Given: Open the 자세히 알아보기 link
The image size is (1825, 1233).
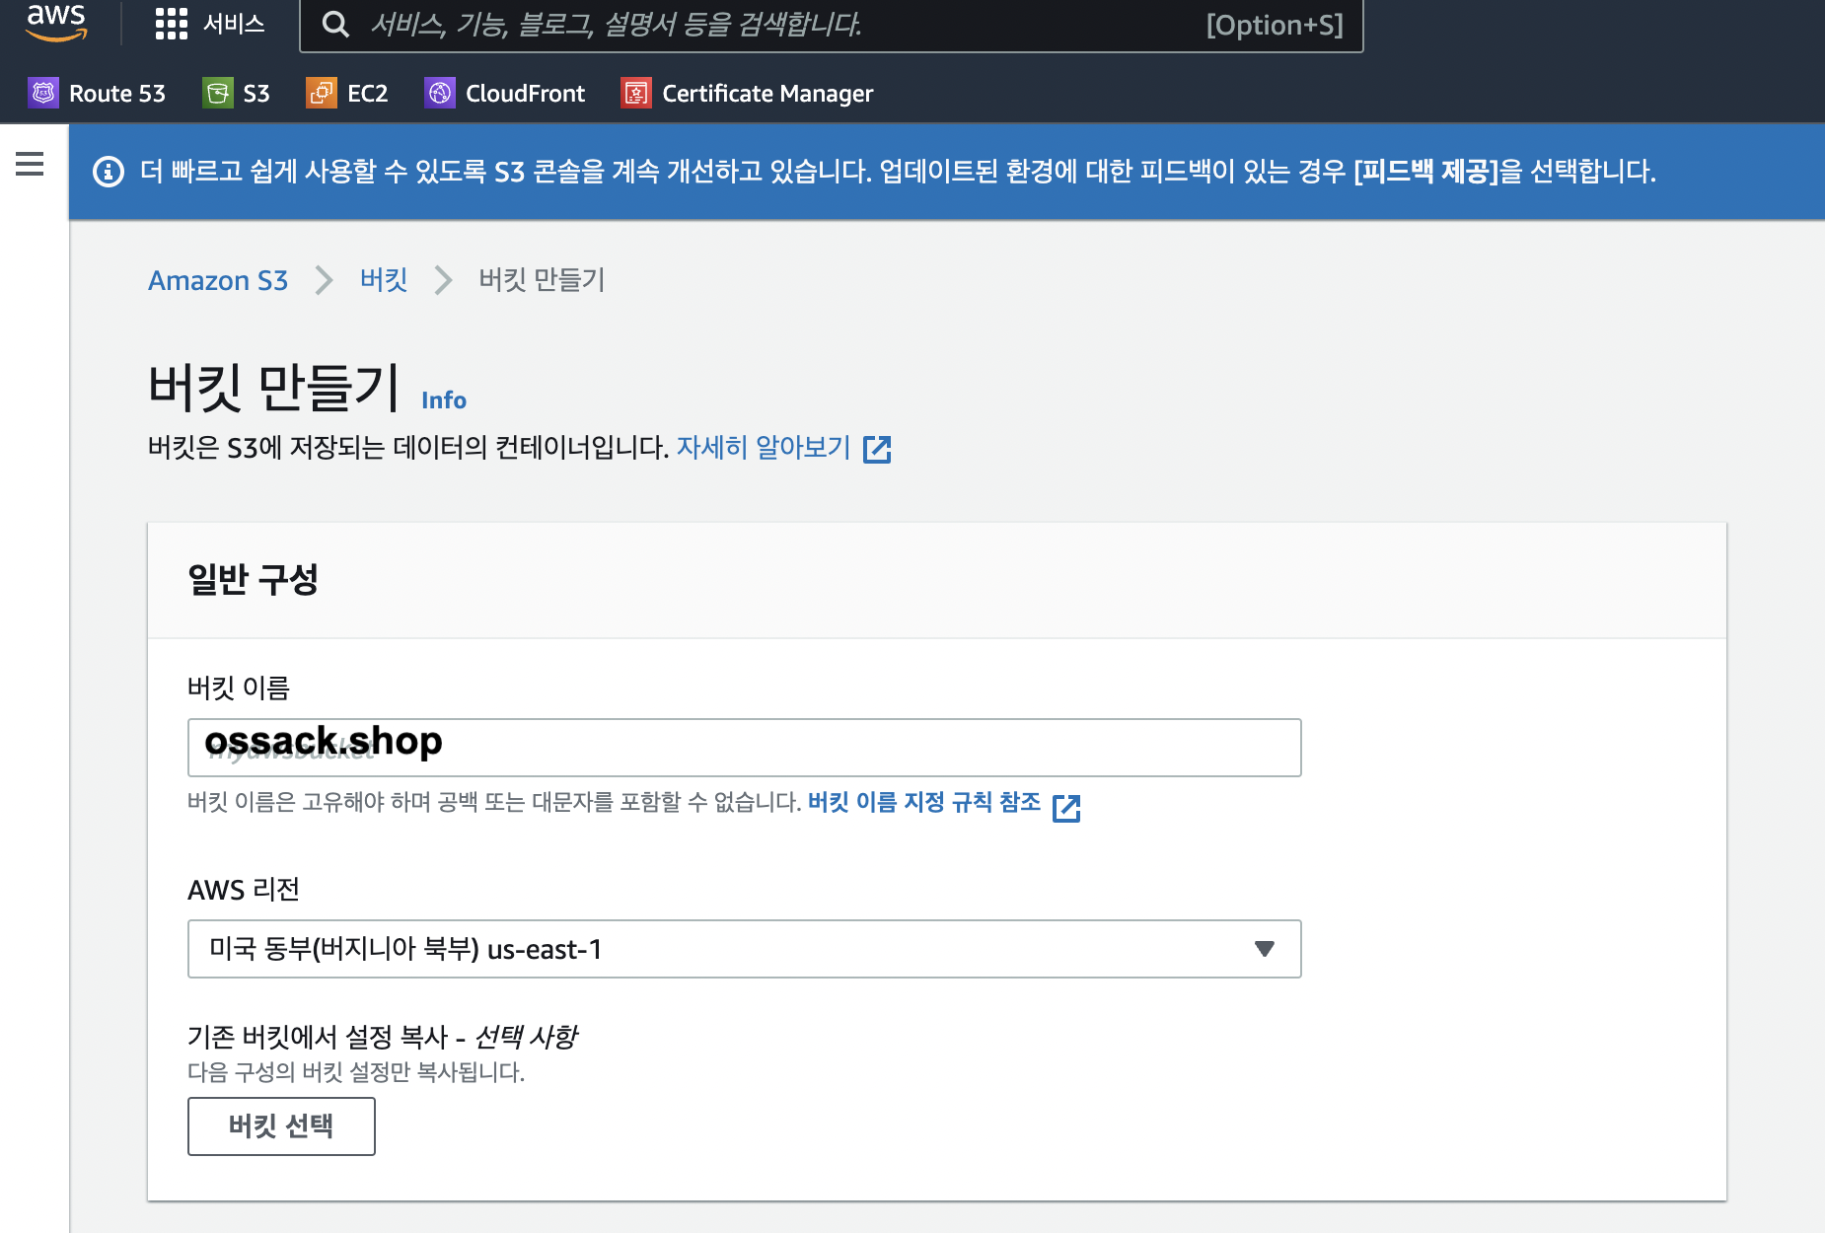Looking at the screenshot, I should (764, 448).
